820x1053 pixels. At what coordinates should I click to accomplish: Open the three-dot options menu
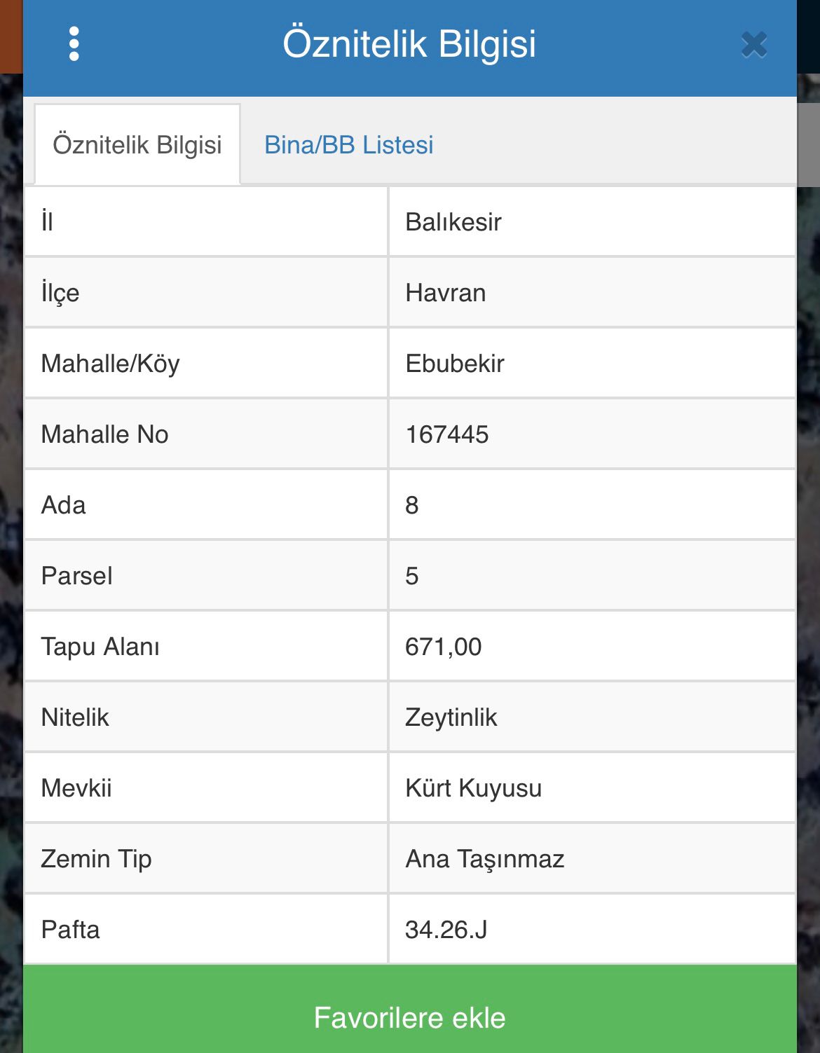pyautogui.click(x=74, y=44)
